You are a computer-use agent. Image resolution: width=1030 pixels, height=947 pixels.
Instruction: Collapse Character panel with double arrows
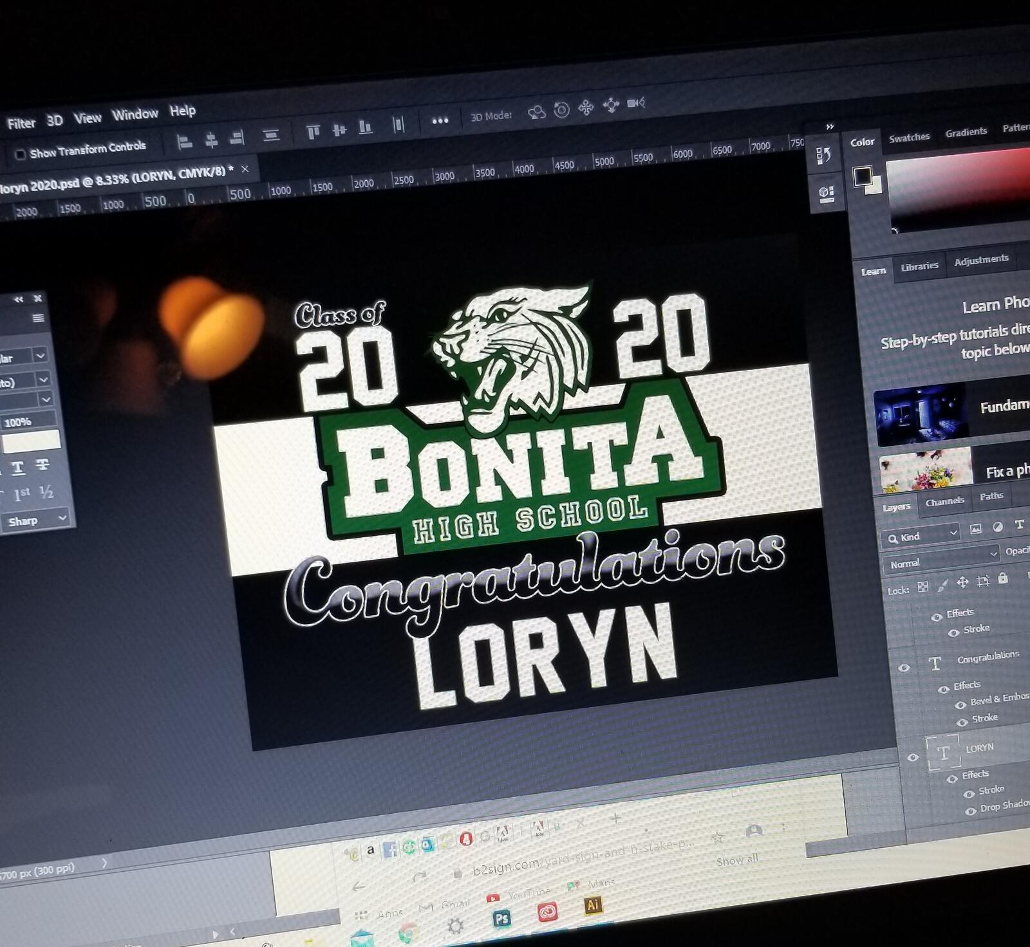coord(19,300)
